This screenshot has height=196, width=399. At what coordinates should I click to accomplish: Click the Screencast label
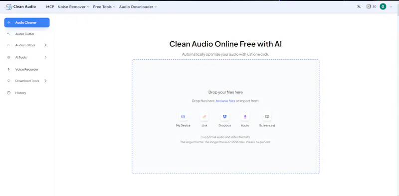point(267,125)
